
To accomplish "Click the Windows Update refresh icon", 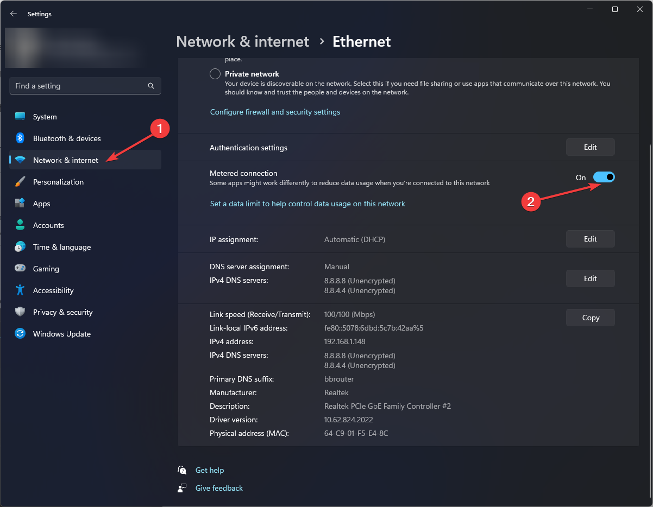I will coord(20,334).
